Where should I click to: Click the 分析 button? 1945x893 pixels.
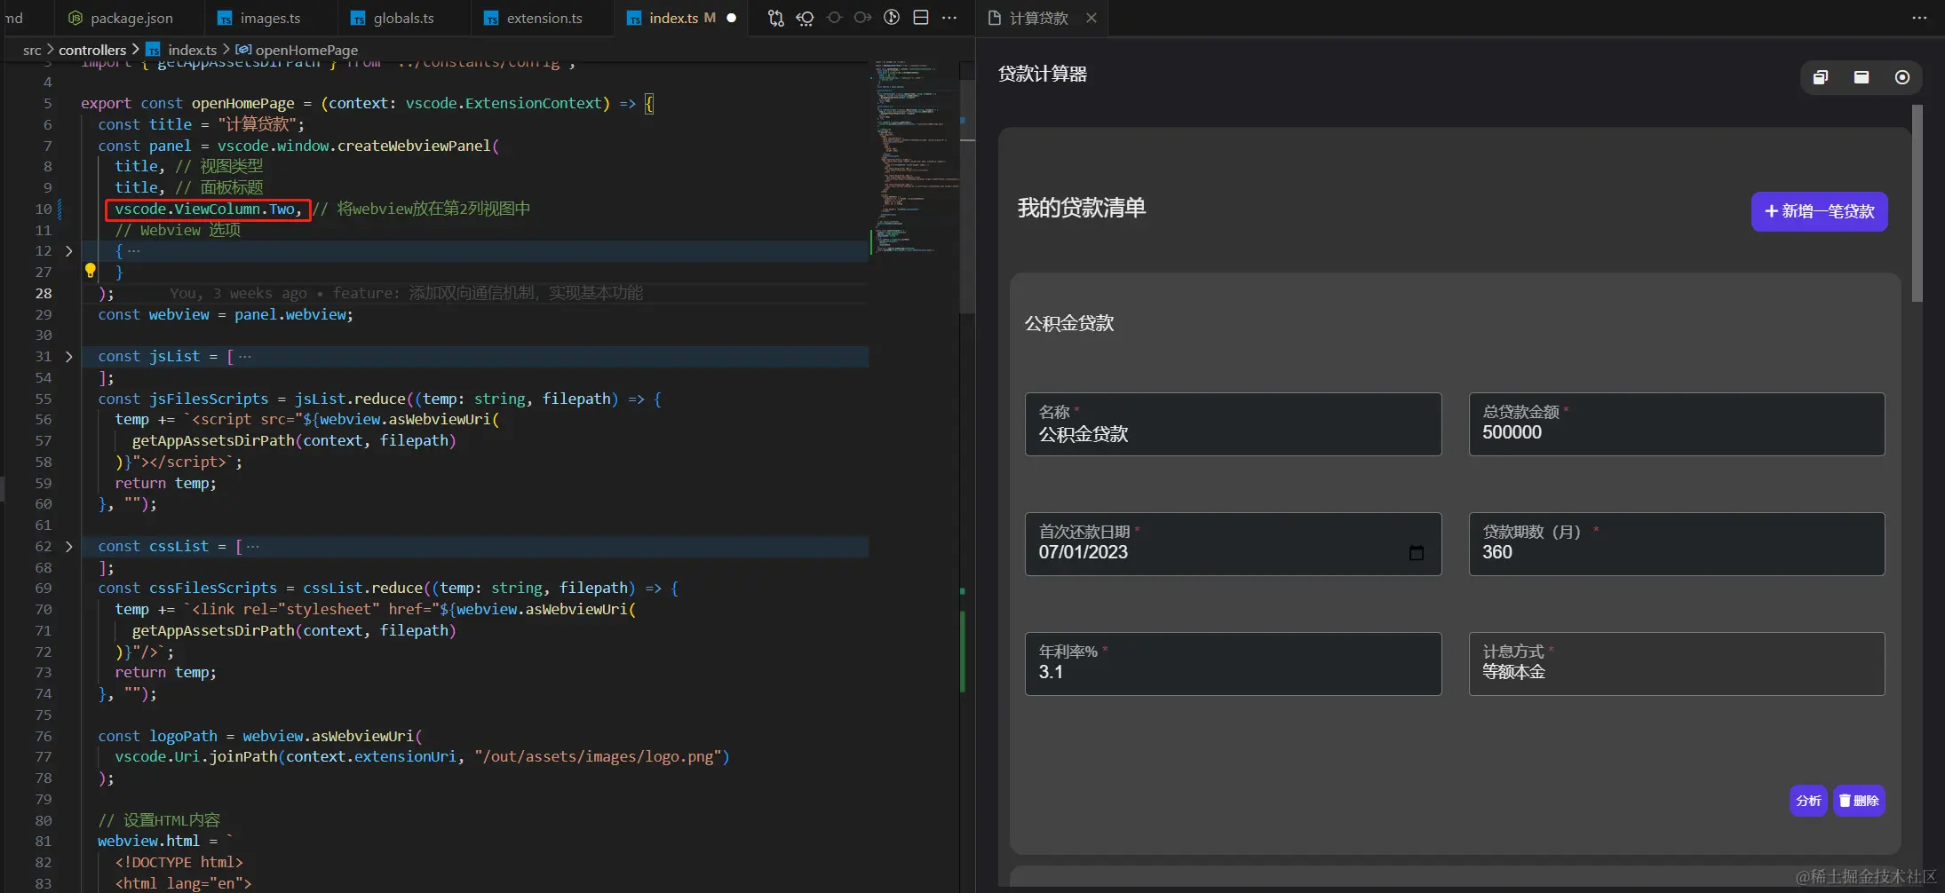tap(1808, 801)
